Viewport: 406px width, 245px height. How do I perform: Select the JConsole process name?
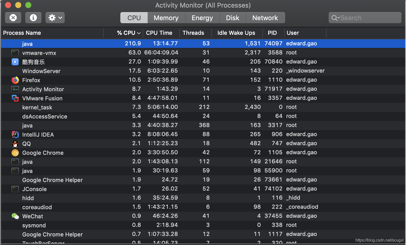click(34, 189)
